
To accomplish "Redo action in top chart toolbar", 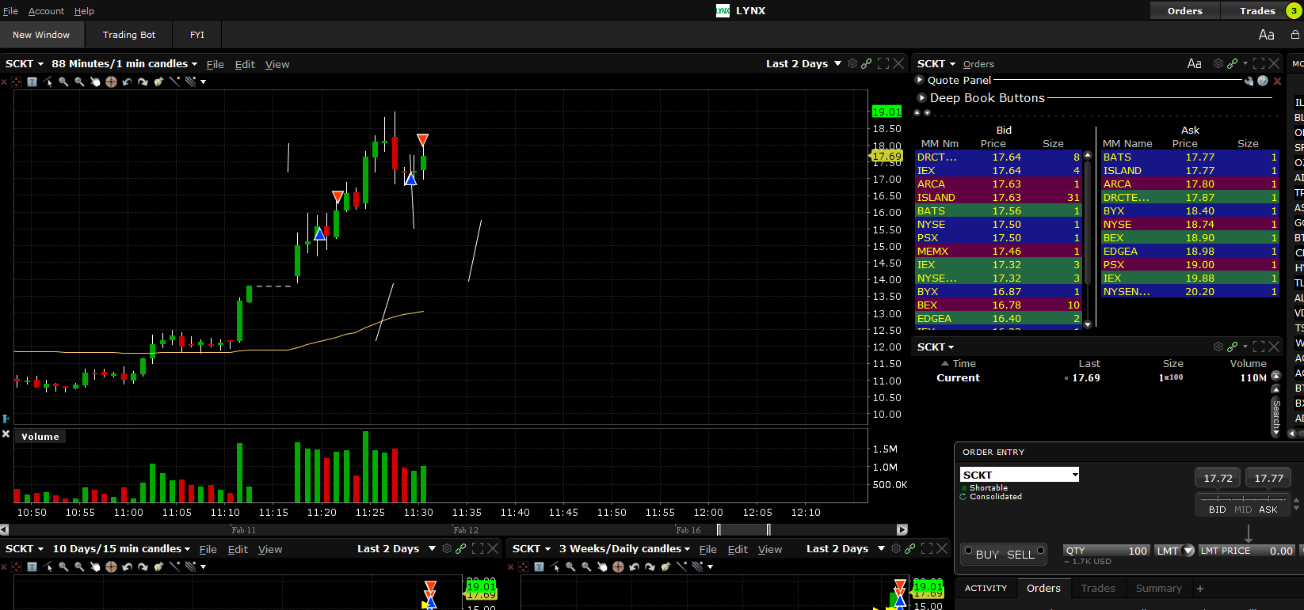I will (143, 81).
